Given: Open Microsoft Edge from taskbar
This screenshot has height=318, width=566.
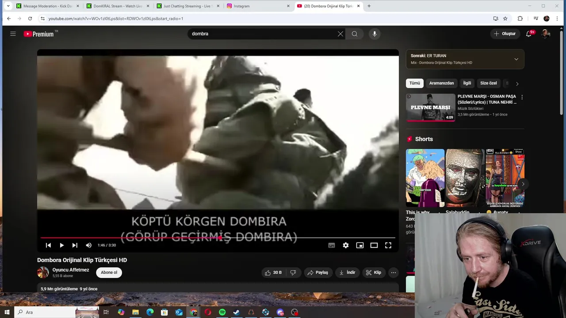Looking at the screenshot, I should (150, 312).
